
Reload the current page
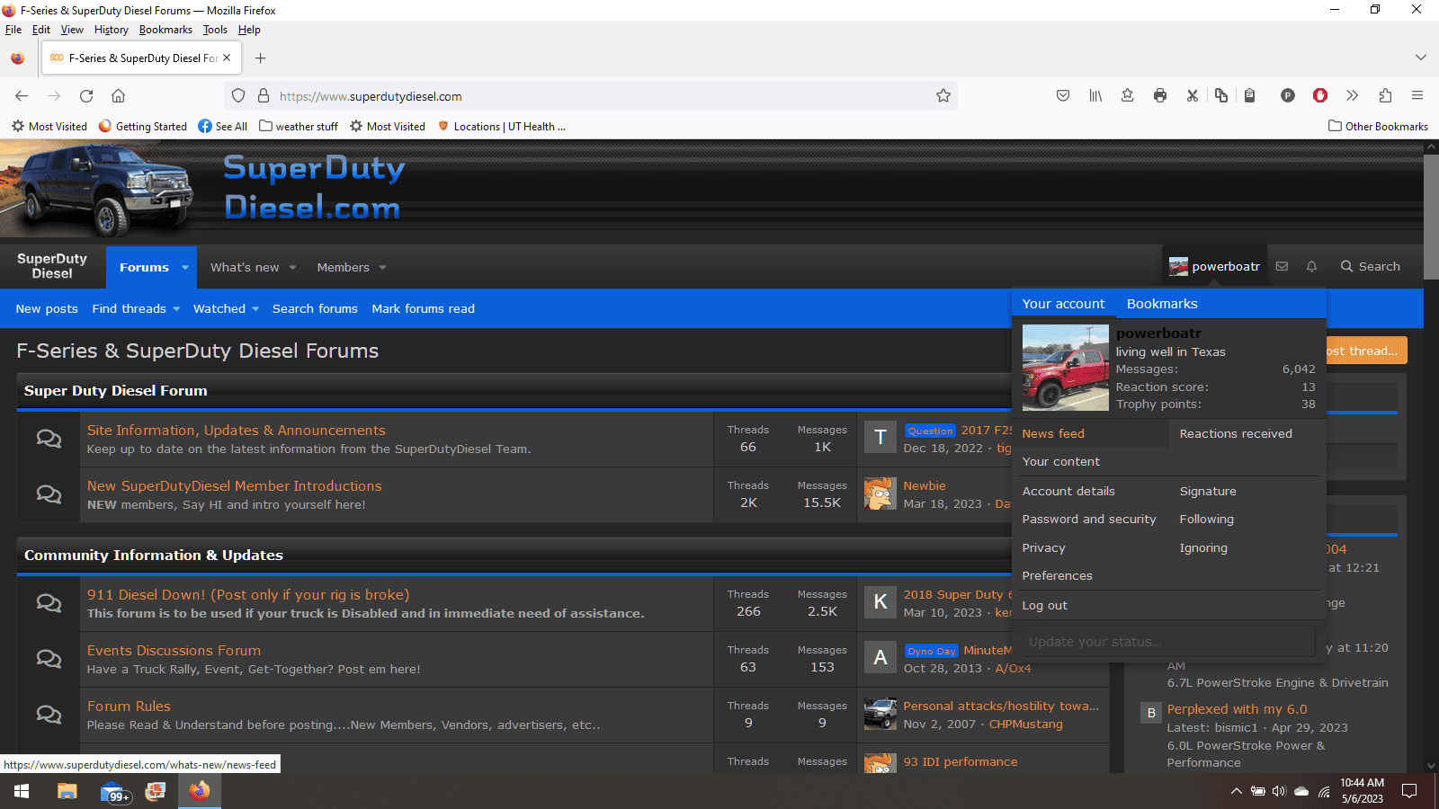coord(86,96)
